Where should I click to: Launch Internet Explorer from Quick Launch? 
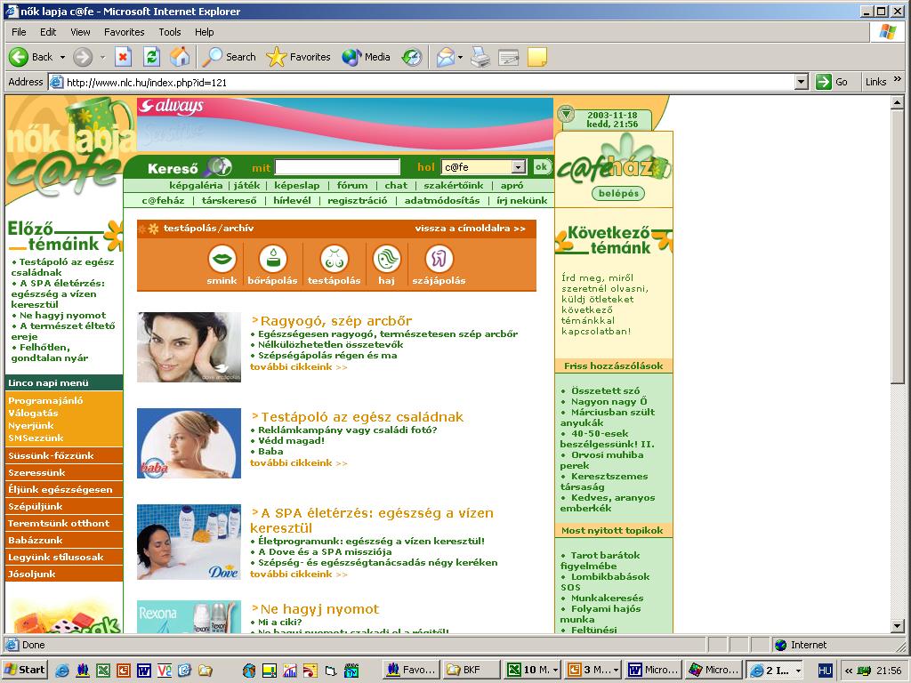point(61,671)
